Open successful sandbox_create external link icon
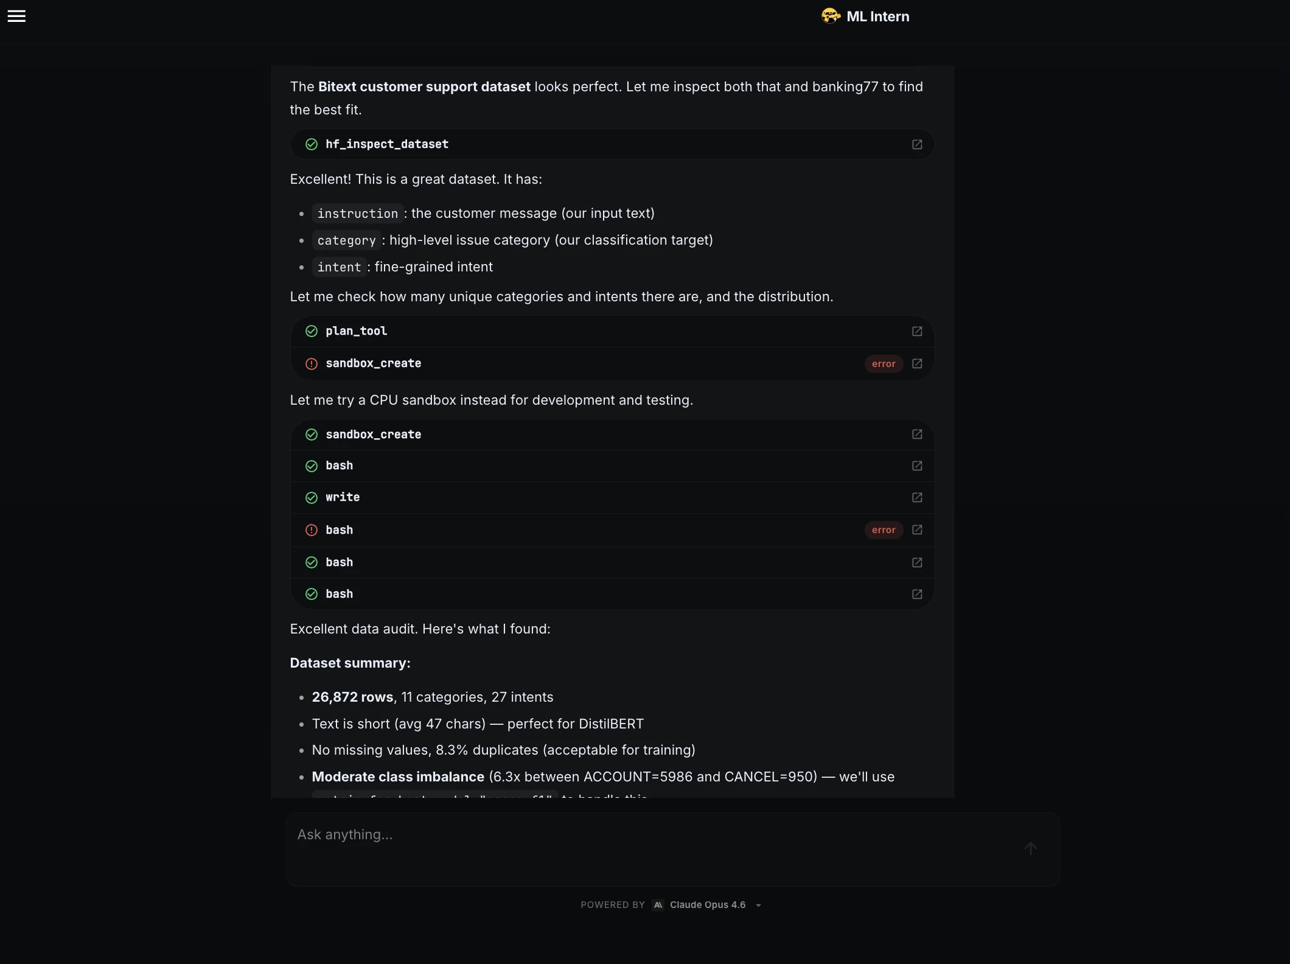Viewport: 1290px width, 964px height. [x=917, y=434]
